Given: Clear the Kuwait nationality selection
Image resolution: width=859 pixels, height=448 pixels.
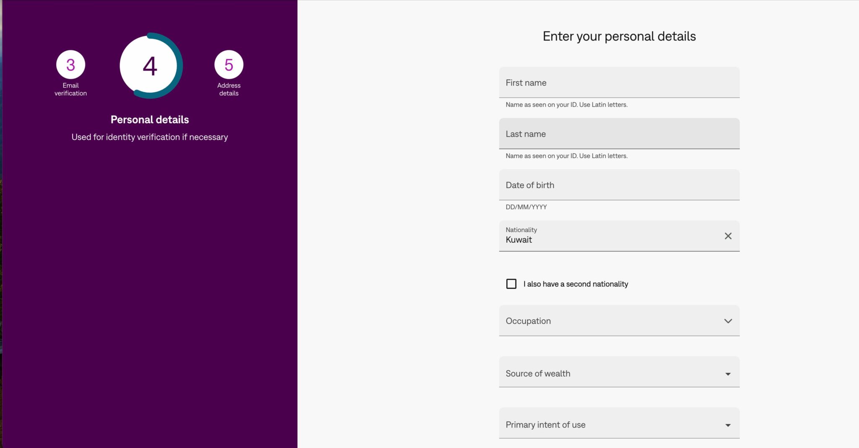Looking at the screenshot, I should [728, 236].
